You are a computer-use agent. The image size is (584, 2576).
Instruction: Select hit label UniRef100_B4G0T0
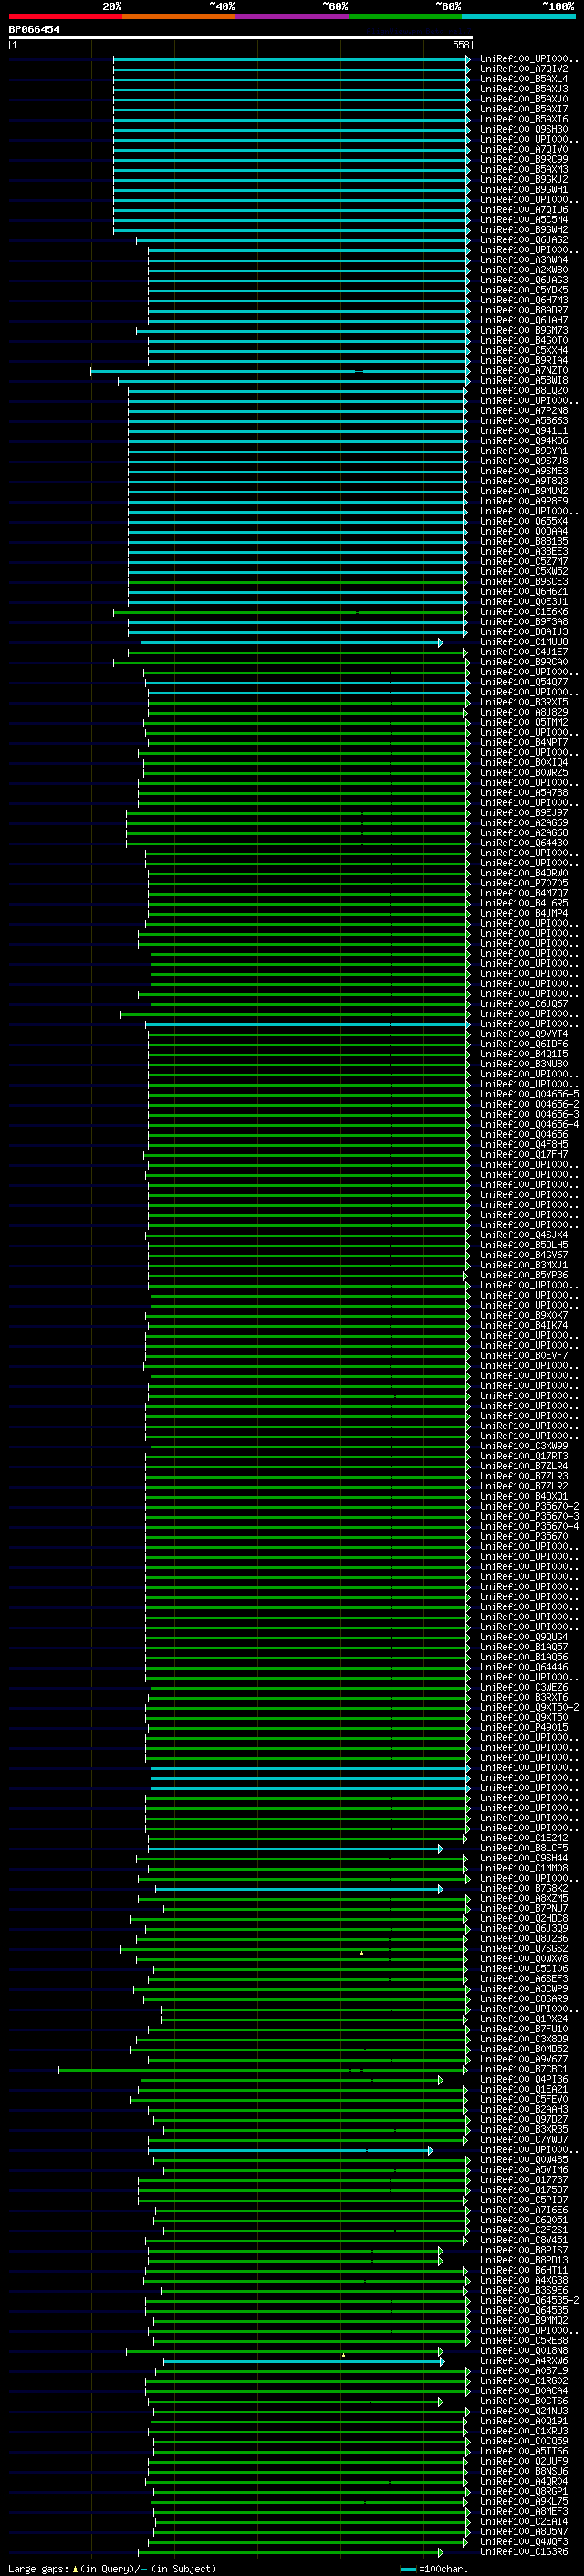(x=524, y=340)
